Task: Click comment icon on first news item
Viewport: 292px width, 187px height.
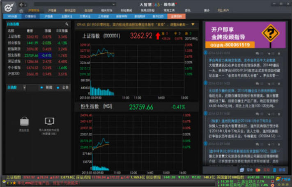Action: [x=258, y=54]
